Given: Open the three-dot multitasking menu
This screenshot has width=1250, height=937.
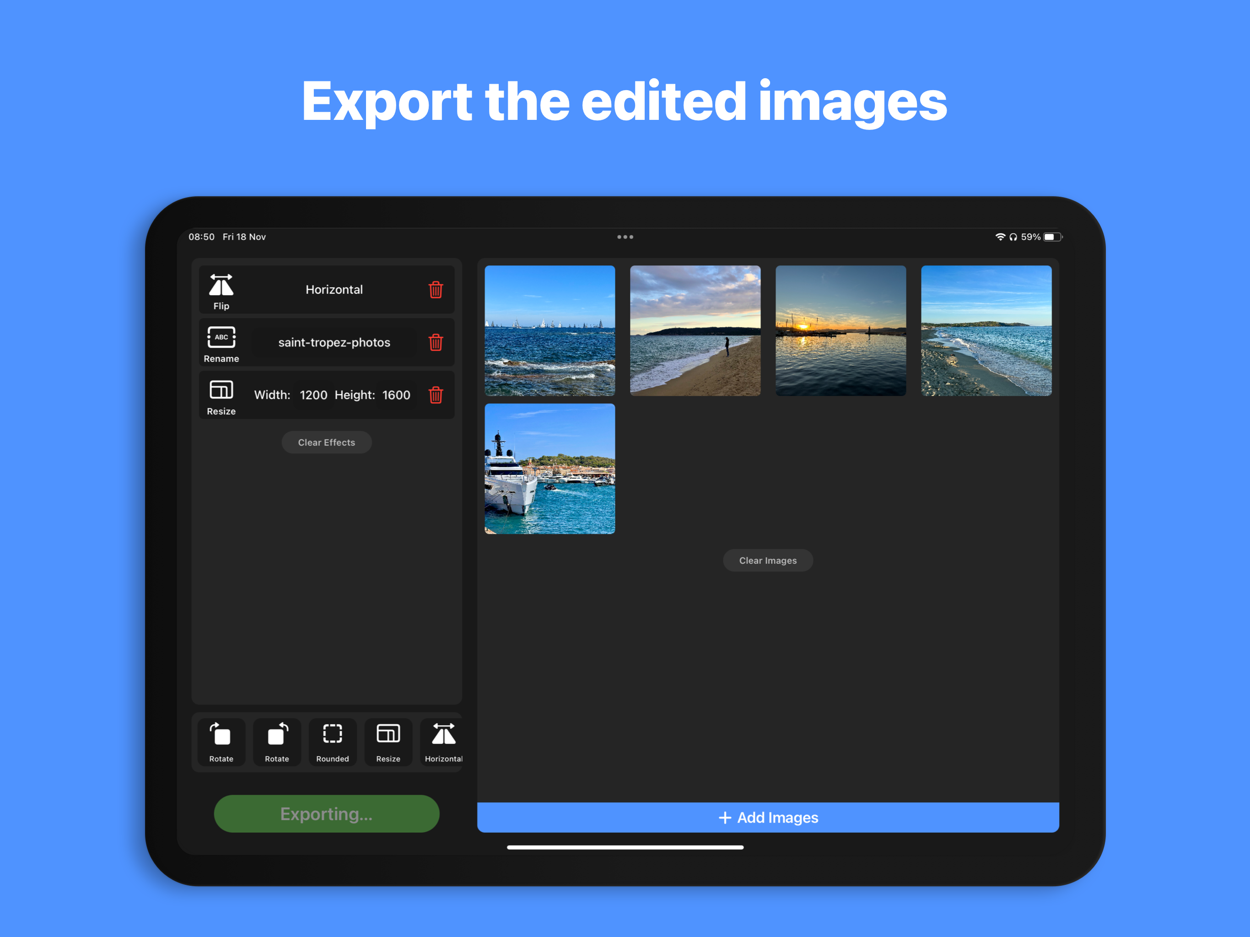Looking at the screenshot, I should click(x=625, y=237).
